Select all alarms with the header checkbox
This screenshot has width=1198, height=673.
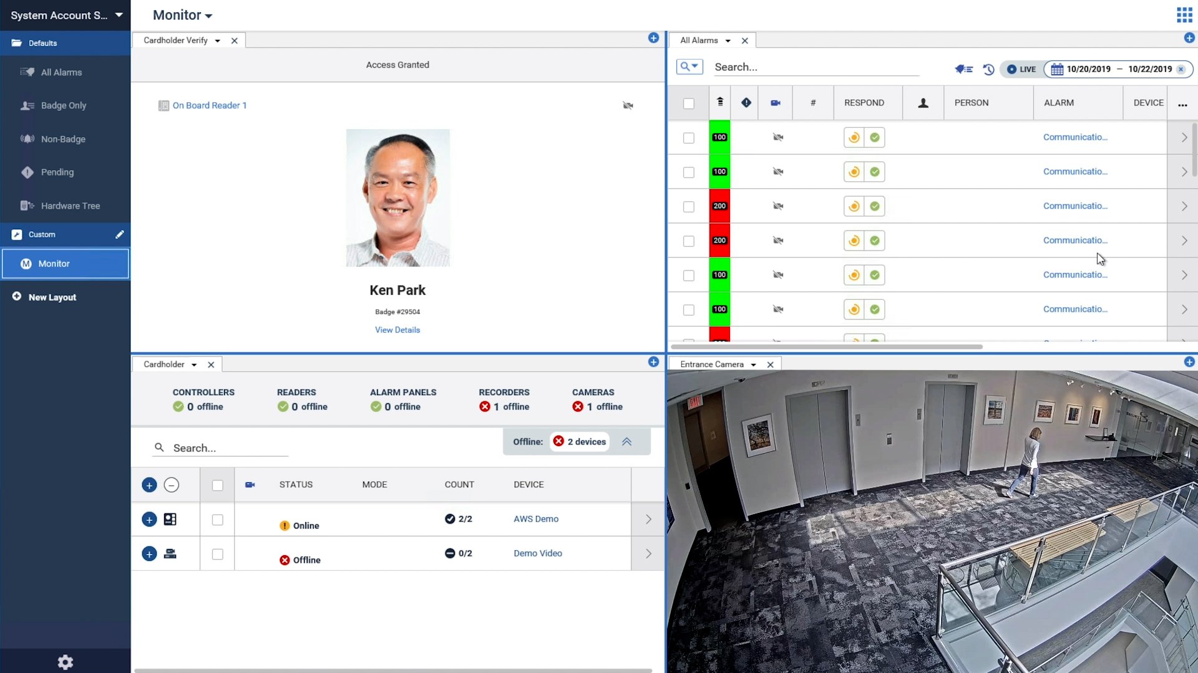coord(688,103)
